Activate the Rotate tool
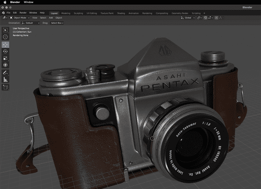The image size is (261, 189). point(5,51)
